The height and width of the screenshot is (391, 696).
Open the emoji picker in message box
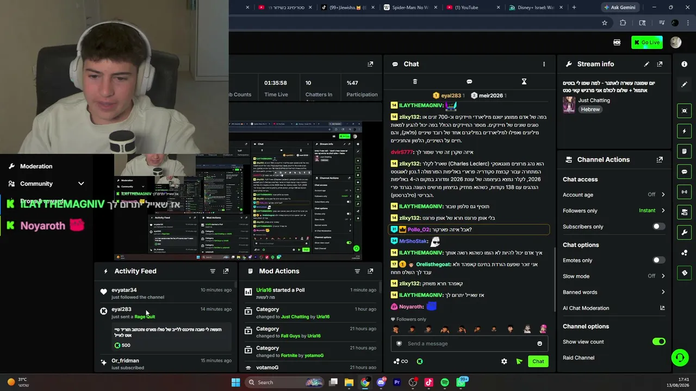539,343
